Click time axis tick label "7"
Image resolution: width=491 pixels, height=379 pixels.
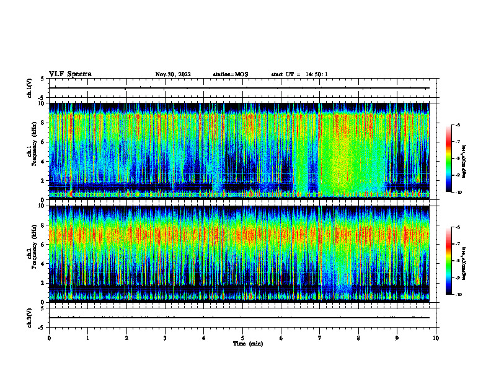320,338
